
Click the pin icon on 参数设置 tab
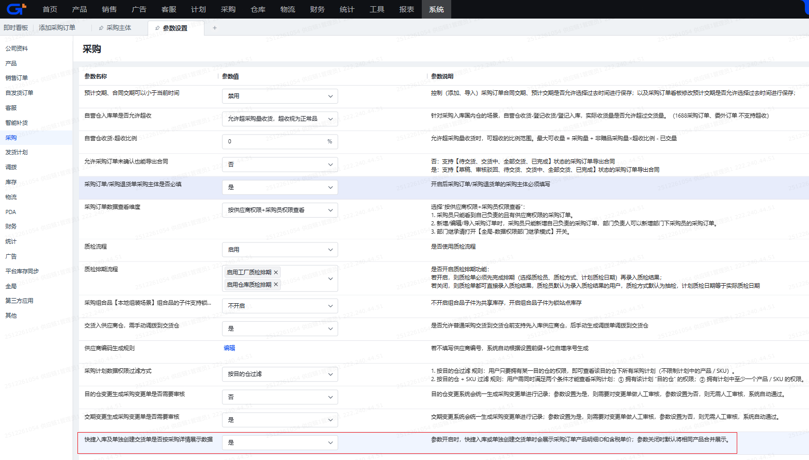pyautogui.click(x=157, y=28)
